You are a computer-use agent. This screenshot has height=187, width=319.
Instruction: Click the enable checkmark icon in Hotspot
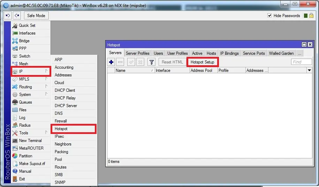(x=131, y=62)
